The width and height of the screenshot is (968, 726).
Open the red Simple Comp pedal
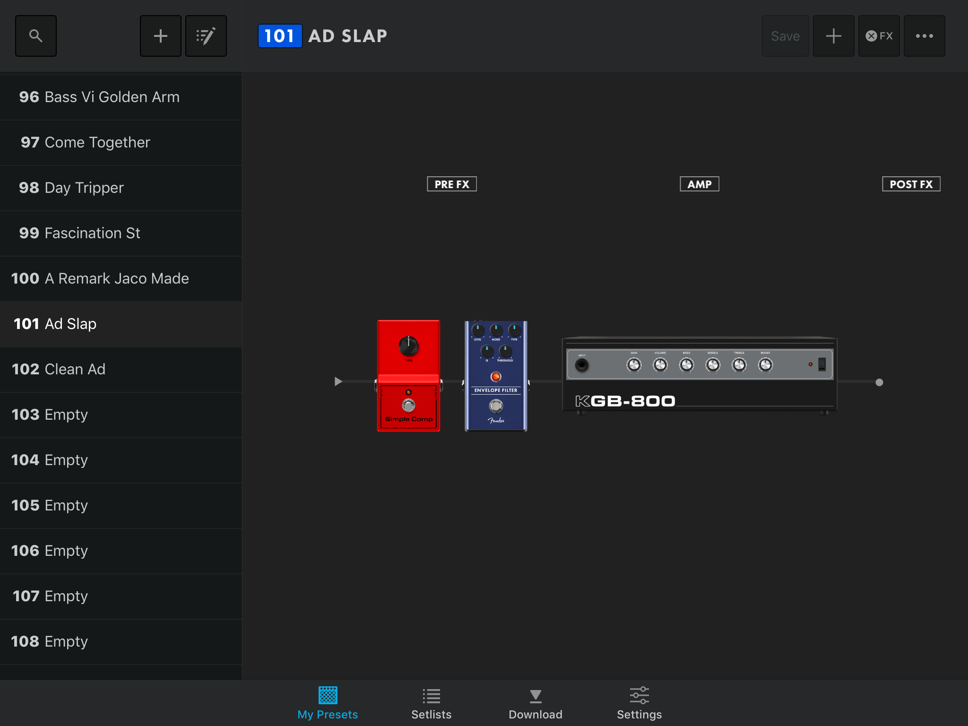click(409, 376)
